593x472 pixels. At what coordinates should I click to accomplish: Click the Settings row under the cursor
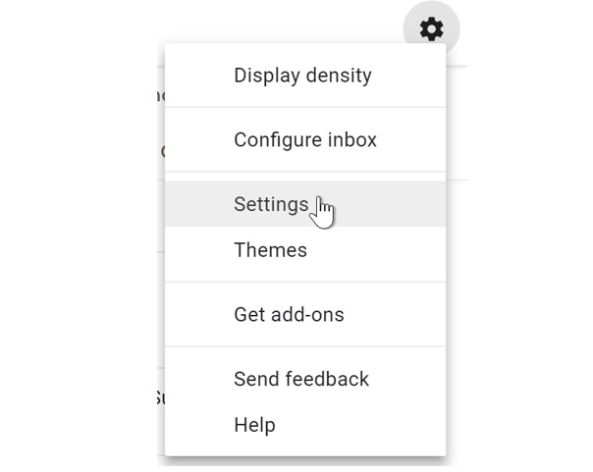305,204
